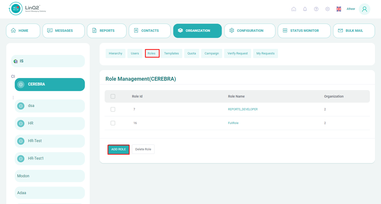The height and width of the screenshot is (204, 381).
Task: Change language via UK flag icon
Action: click(339, 9)
